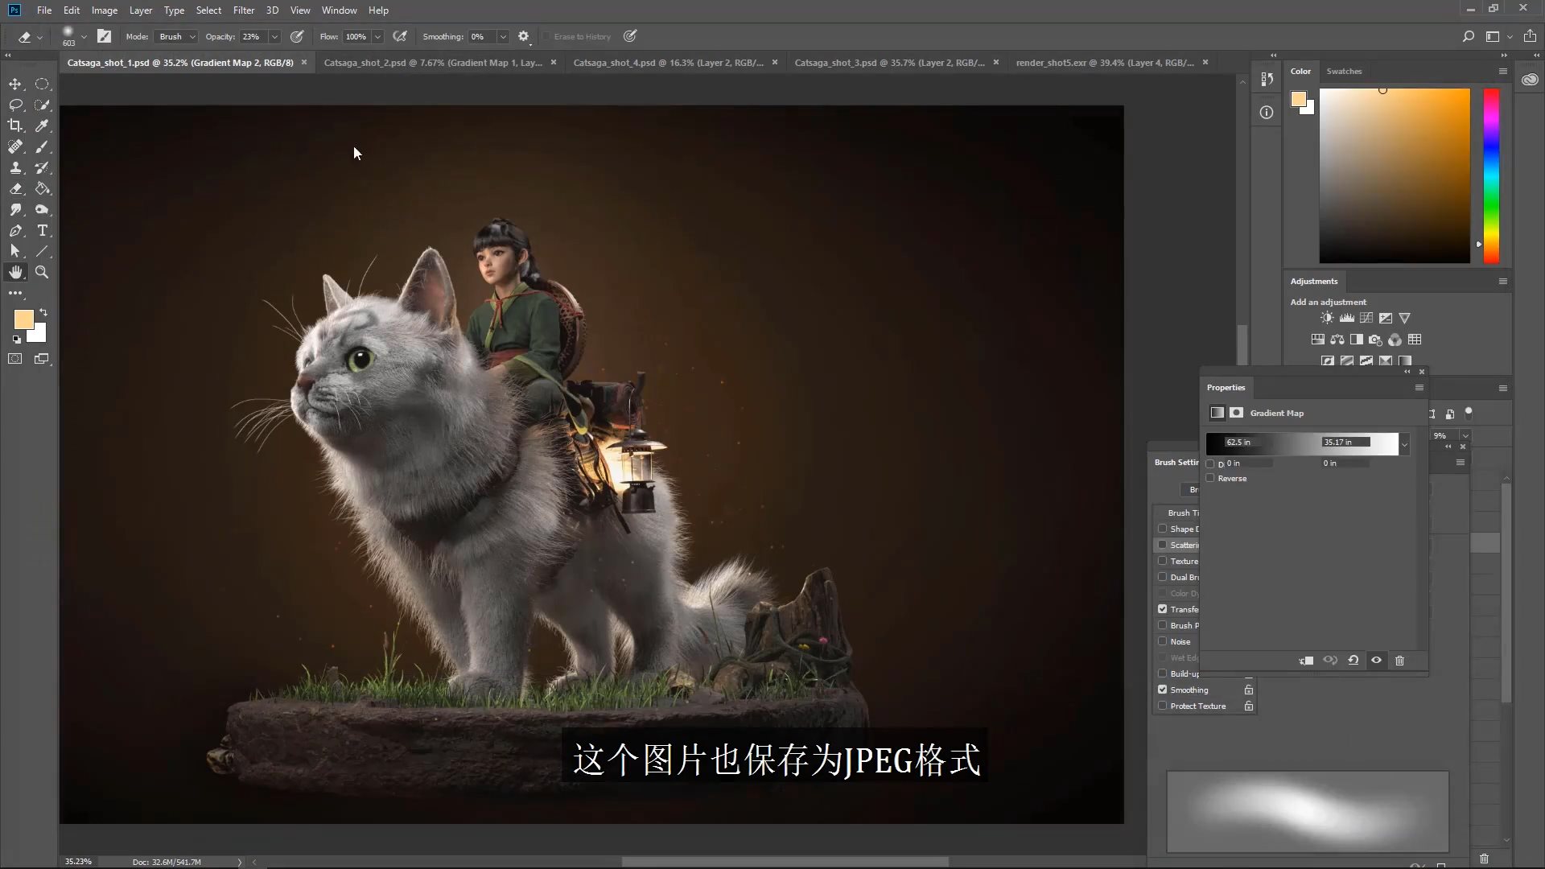Switch to the Swatches panel tab
Screen dimensions: 1545x869
click(1344, 72)
